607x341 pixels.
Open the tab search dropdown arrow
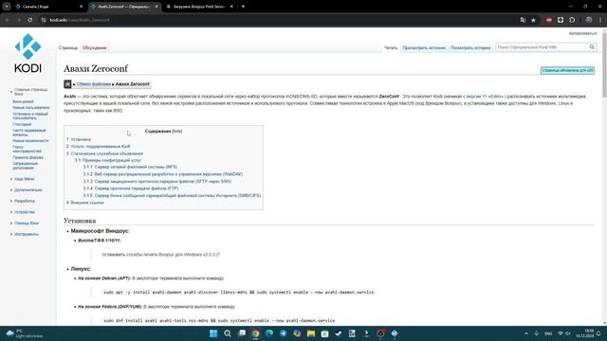7,7
